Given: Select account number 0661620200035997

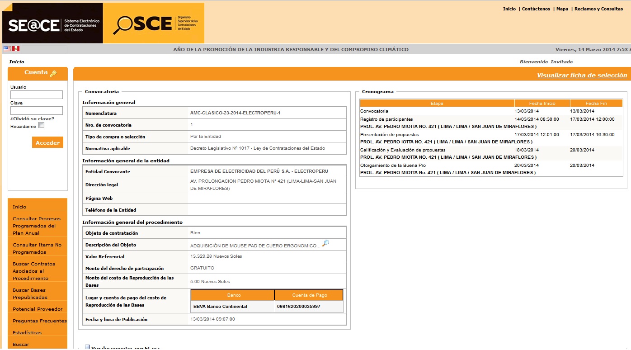Looking at the screenshot, I should point(299,307).
